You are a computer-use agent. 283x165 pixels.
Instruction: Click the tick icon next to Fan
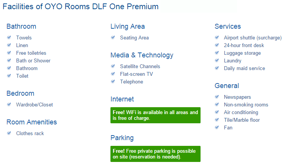(x=217, y=127)
